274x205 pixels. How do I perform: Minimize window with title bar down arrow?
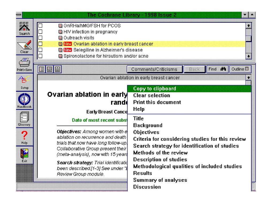click(245, 15)
